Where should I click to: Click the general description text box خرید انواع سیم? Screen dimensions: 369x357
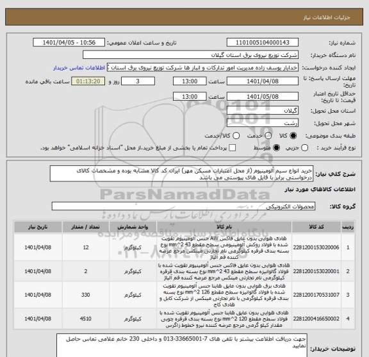(x=181, y=174)
